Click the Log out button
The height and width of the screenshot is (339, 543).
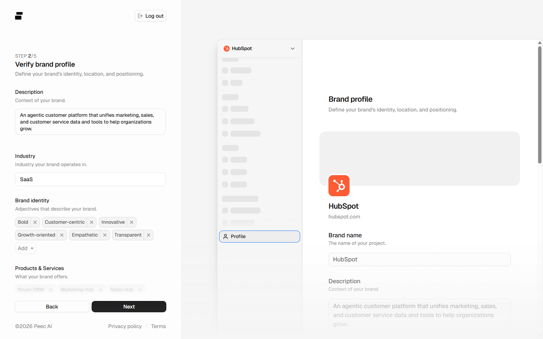click(150, 16)
